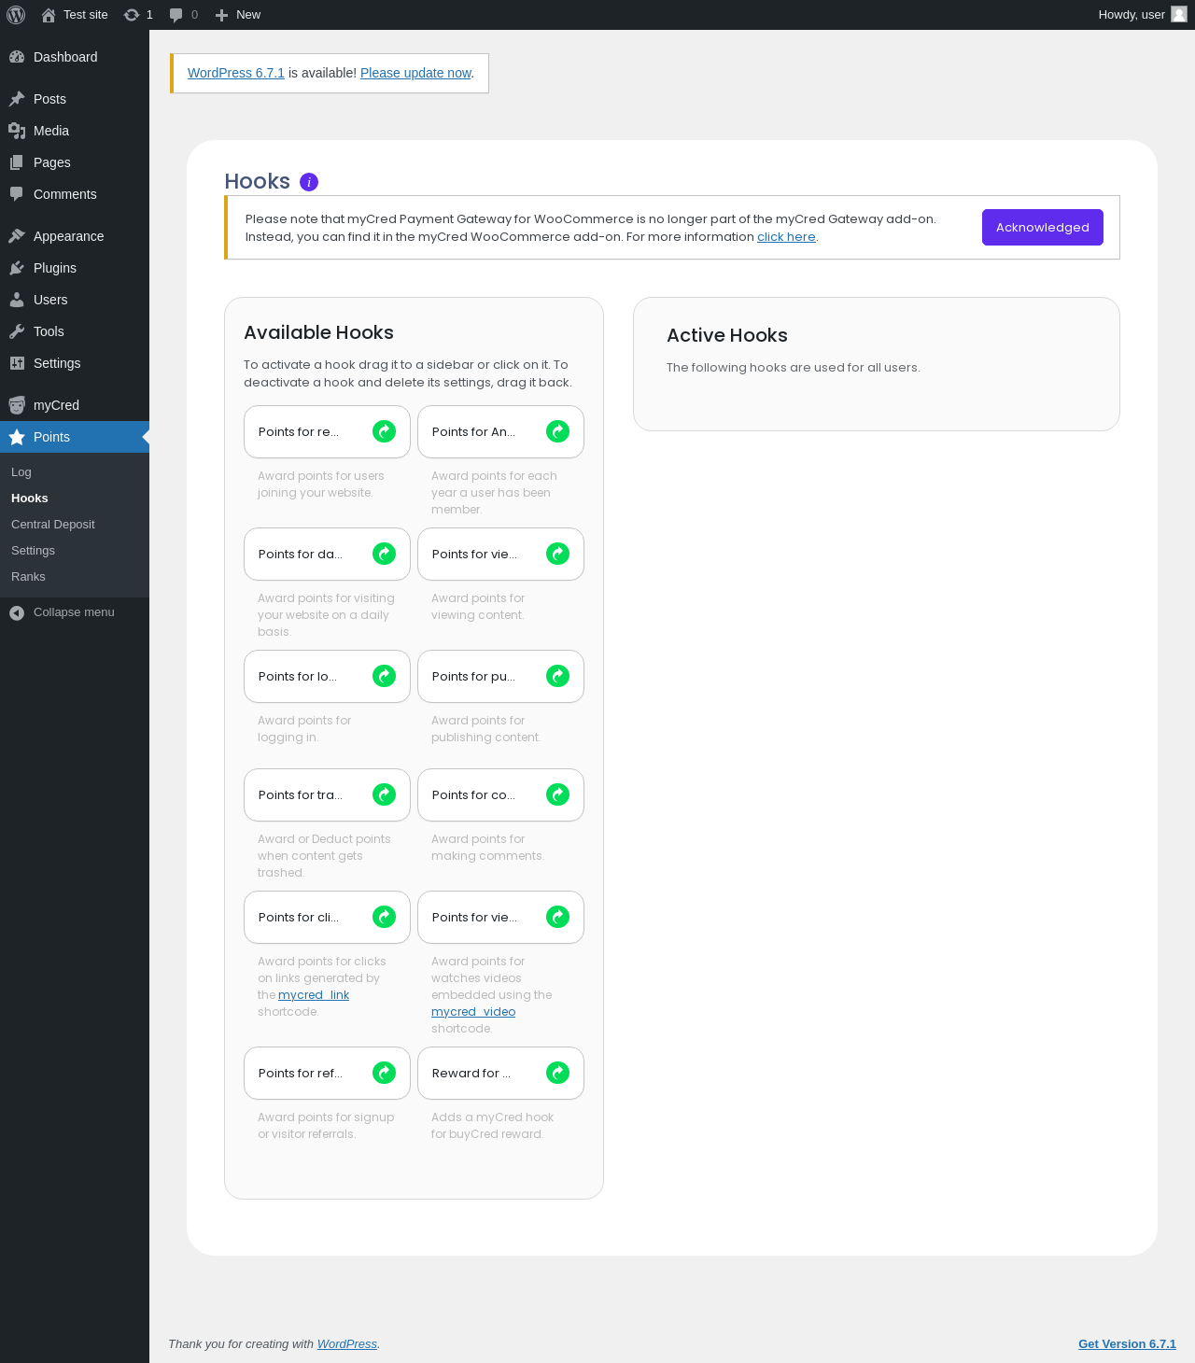This screenshot has width=1195, height=1363.
Task: Click the Hooks info icon
Action: coord(309,182)
